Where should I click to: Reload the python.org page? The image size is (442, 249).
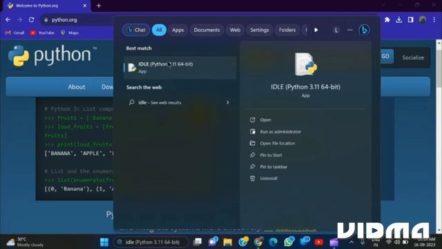32,19
